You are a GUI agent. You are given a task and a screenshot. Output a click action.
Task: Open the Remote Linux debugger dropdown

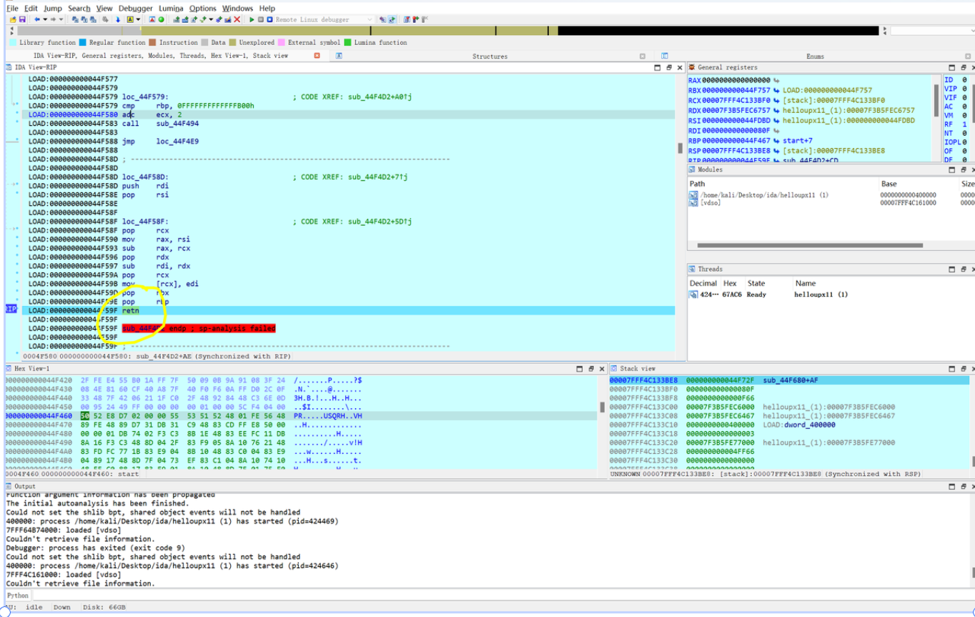tap(370, 19)
